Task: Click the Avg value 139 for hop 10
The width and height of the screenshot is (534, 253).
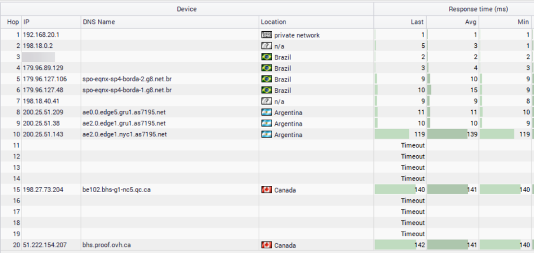Action: [x=472, y=134]
